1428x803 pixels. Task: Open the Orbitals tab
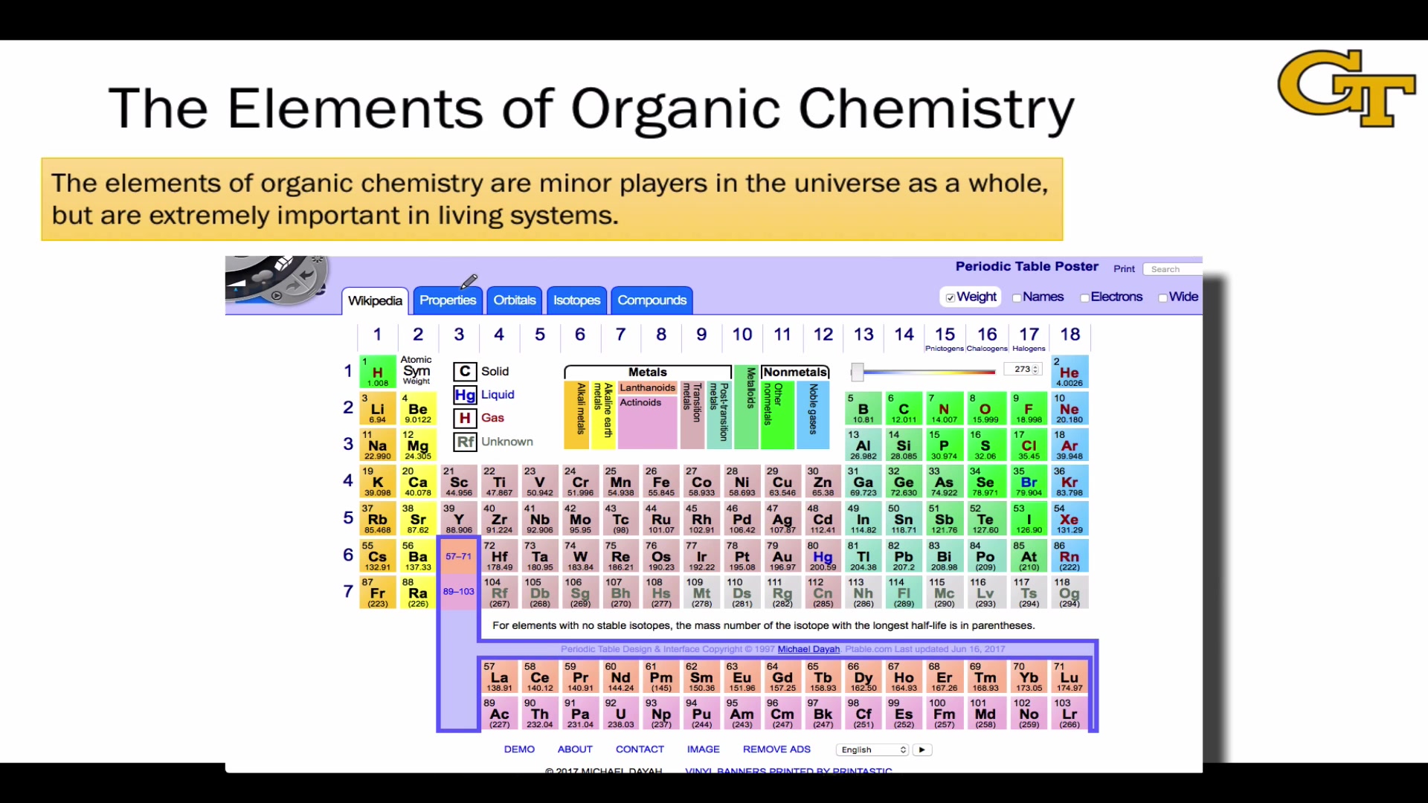click(515, 300)
